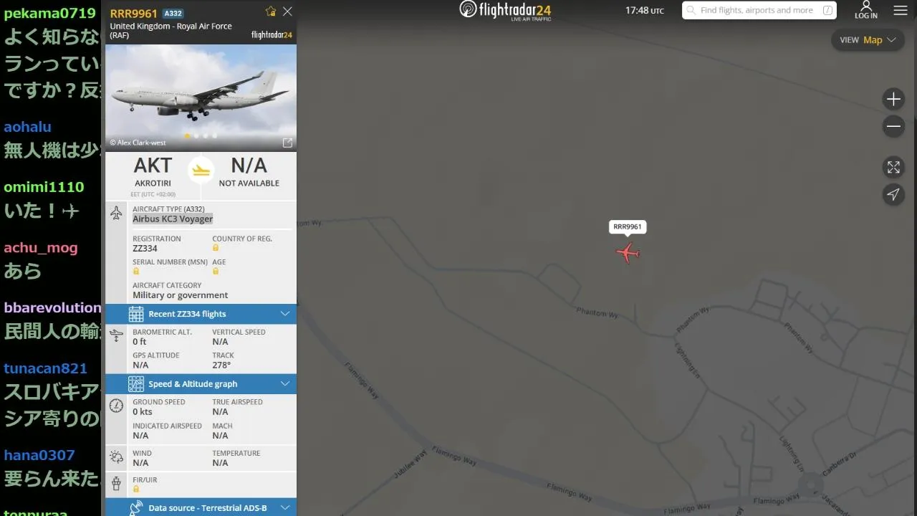The image size is (917, 516).
Task: Zoom in with the plus map button
Action: 893,99
